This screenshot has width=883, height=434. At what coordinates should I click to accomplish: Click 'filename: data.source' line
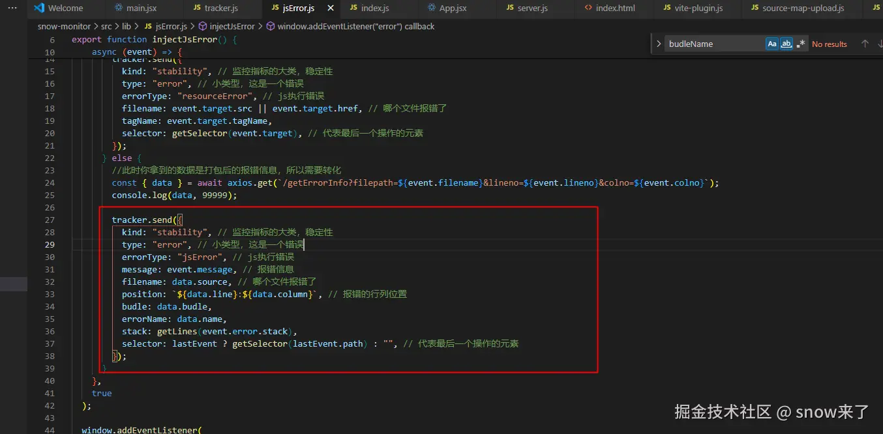(219, 282)
